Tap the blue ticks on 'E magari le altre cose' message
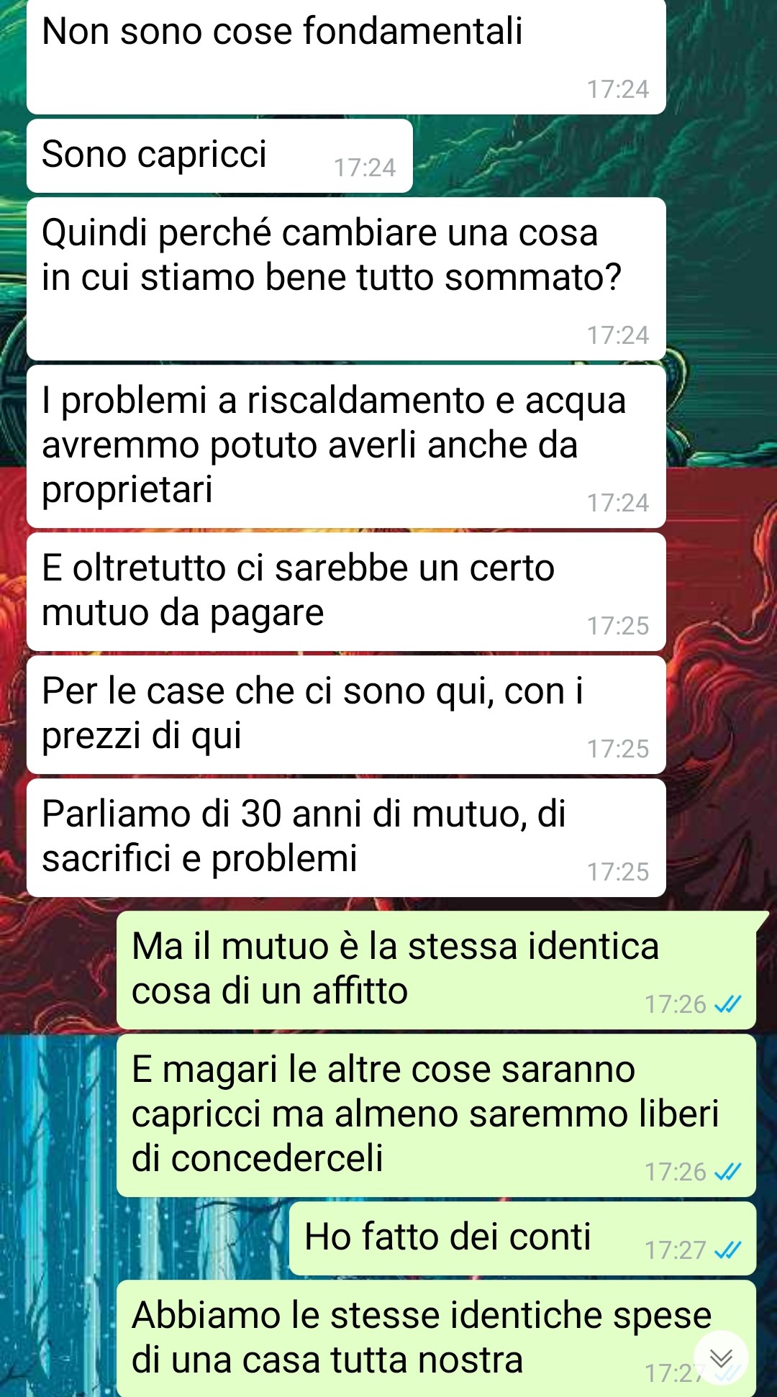This screenshot has height=1397, width=777. (x=727, y=1172)
